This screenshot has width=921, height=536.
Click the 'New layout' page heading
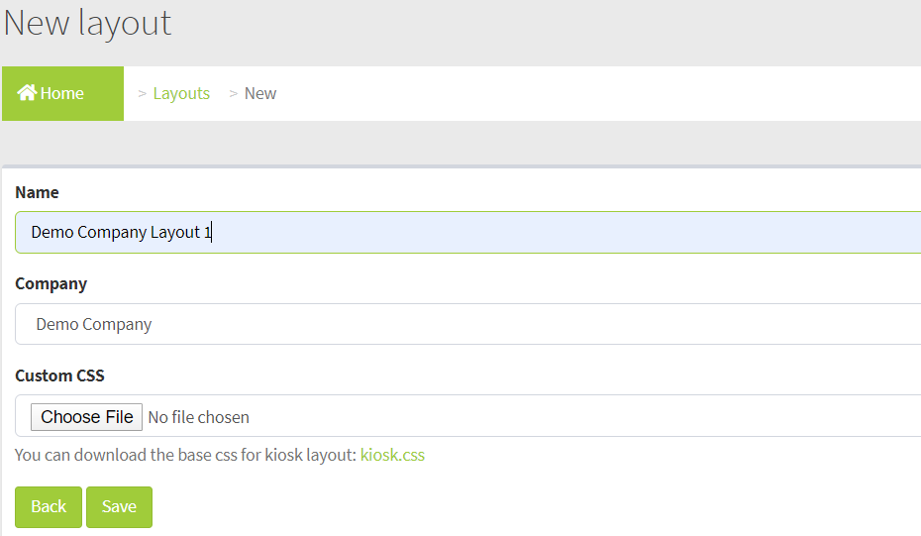pos(87,22)
